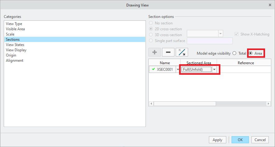Image resolution: width=275 pixels, height=147 pixels.
Task: Click the green checkmark beside XSEC0001
Action: pos(153,69)
